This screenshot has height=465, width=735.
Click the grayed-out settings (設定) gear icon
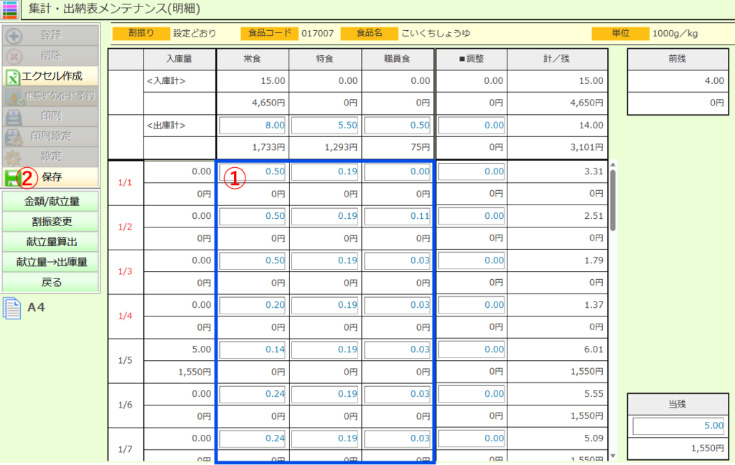coord(13,156)
